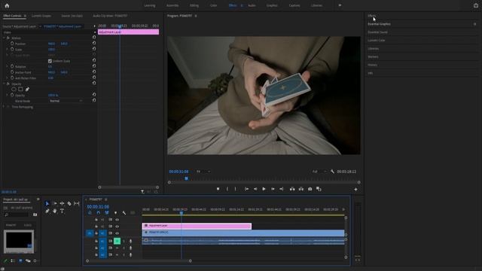The width and height of the screenshot is (482, 271).
Task: Step forward one frame
Action: [x=273, y=189]
